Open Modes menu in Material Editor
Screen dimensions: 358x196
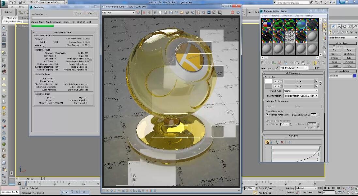point(265,16)
